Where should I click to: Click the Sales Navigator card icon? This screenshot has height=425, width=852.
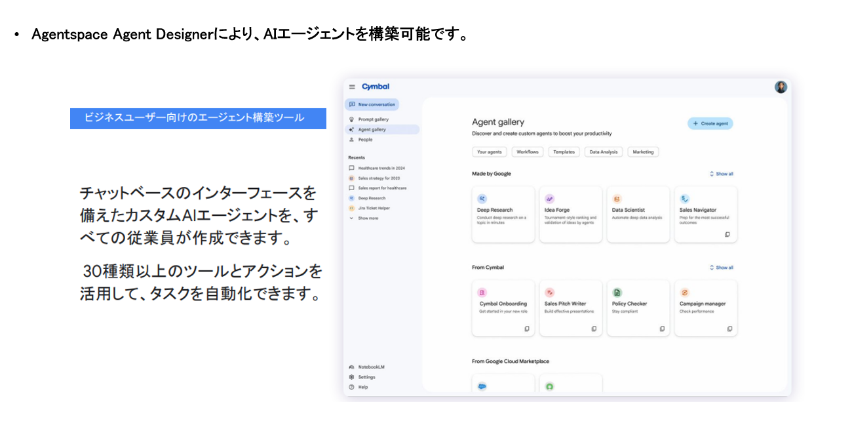(x=685, y=198)
